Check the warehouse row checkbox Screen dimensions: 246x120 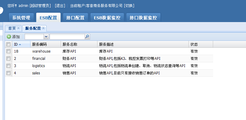point(8,51)
